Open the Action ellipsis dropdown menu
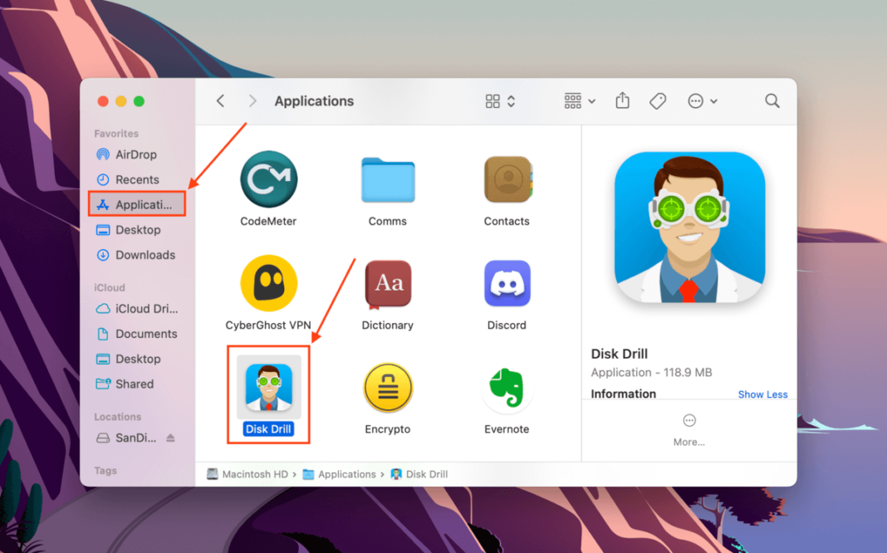Screen dimensions: 887x553 (x=703, y=101)
